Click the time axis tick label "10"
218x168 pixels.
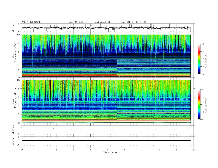pyautogui.click(x=194, y=150)
